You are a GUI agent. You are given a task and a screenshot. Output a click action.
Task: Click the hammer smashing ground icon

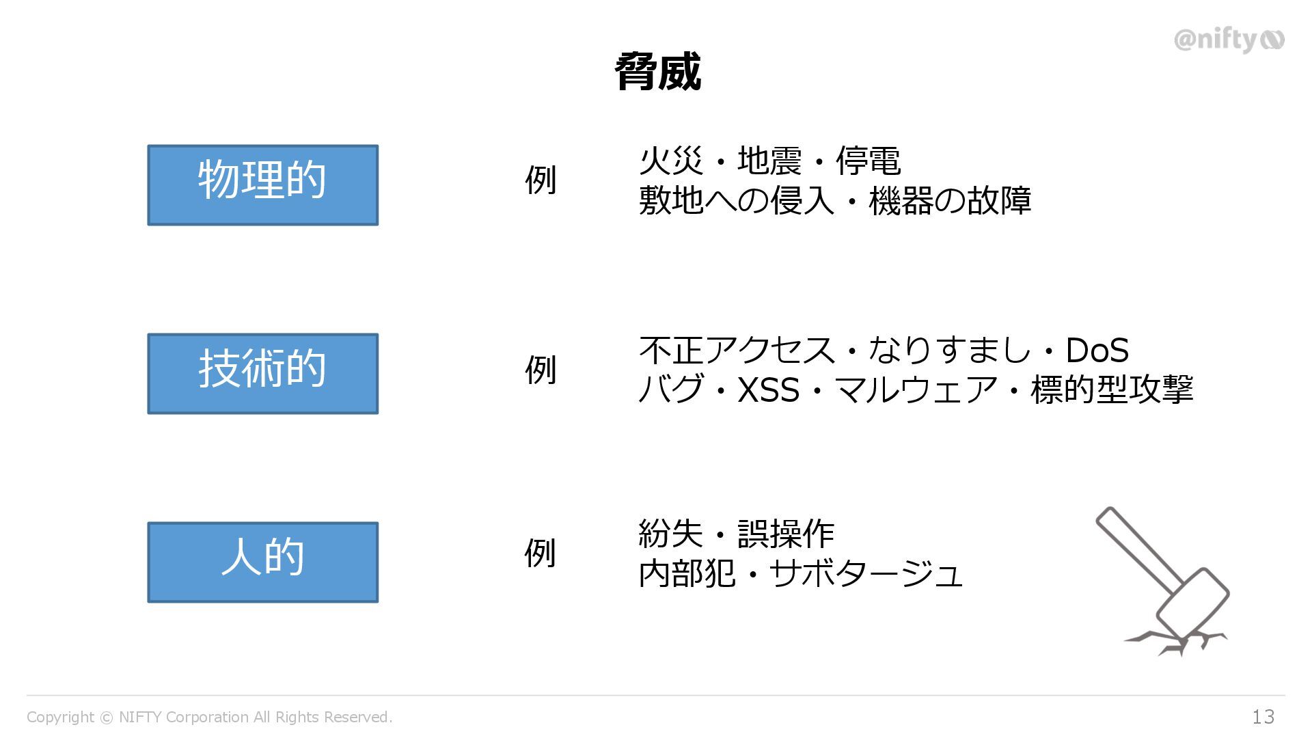(x=1167, y=581)
